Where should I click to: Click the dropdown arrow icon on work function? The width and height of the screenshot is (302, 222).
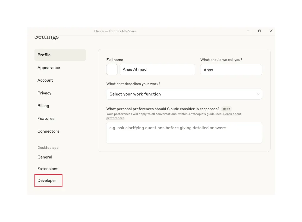(258, 94)
